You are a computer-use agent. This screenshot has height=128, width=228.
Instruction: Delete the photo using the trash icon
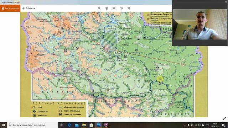tap(107, 8)
